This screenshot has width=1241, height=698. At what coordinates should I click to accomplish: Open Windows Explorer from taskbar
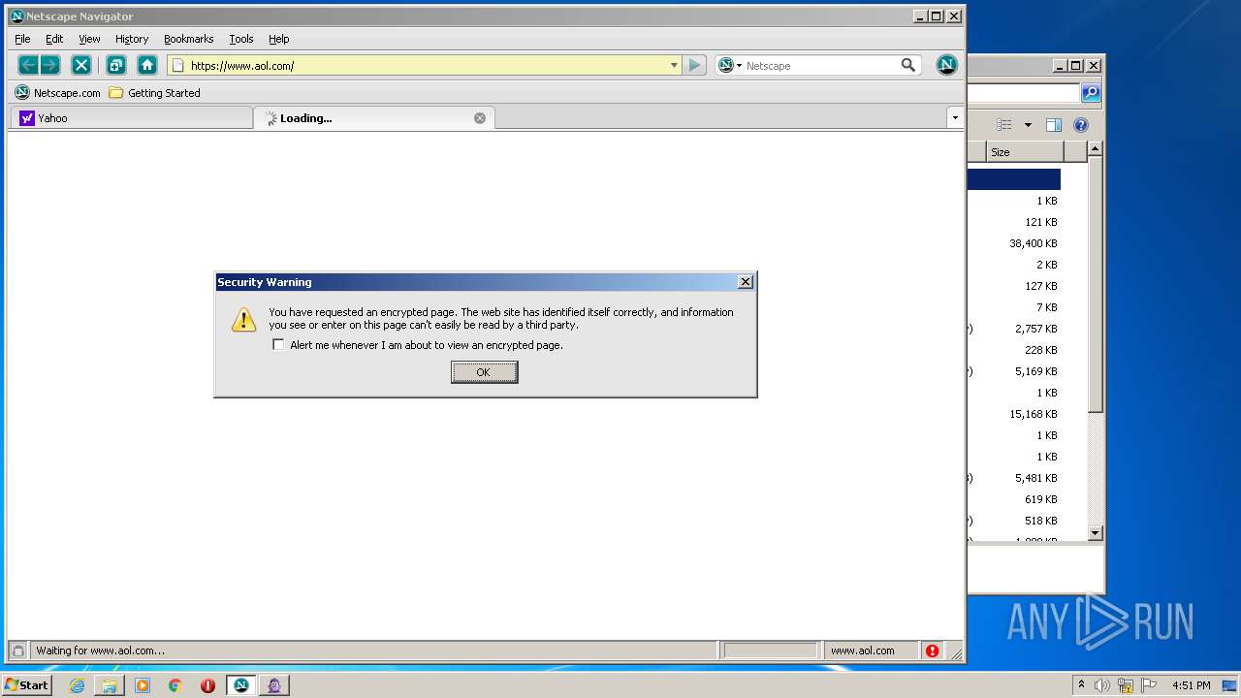coord(110,685)
